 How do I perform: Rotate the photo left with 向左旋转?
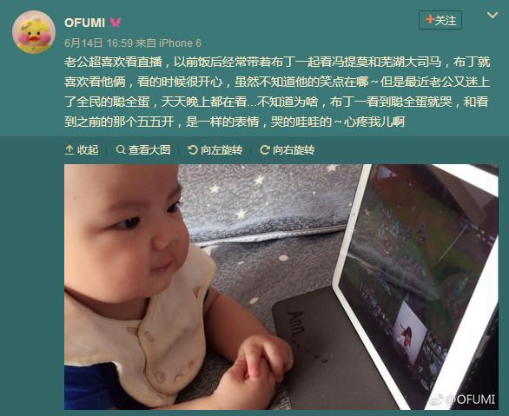click(215, 149)
